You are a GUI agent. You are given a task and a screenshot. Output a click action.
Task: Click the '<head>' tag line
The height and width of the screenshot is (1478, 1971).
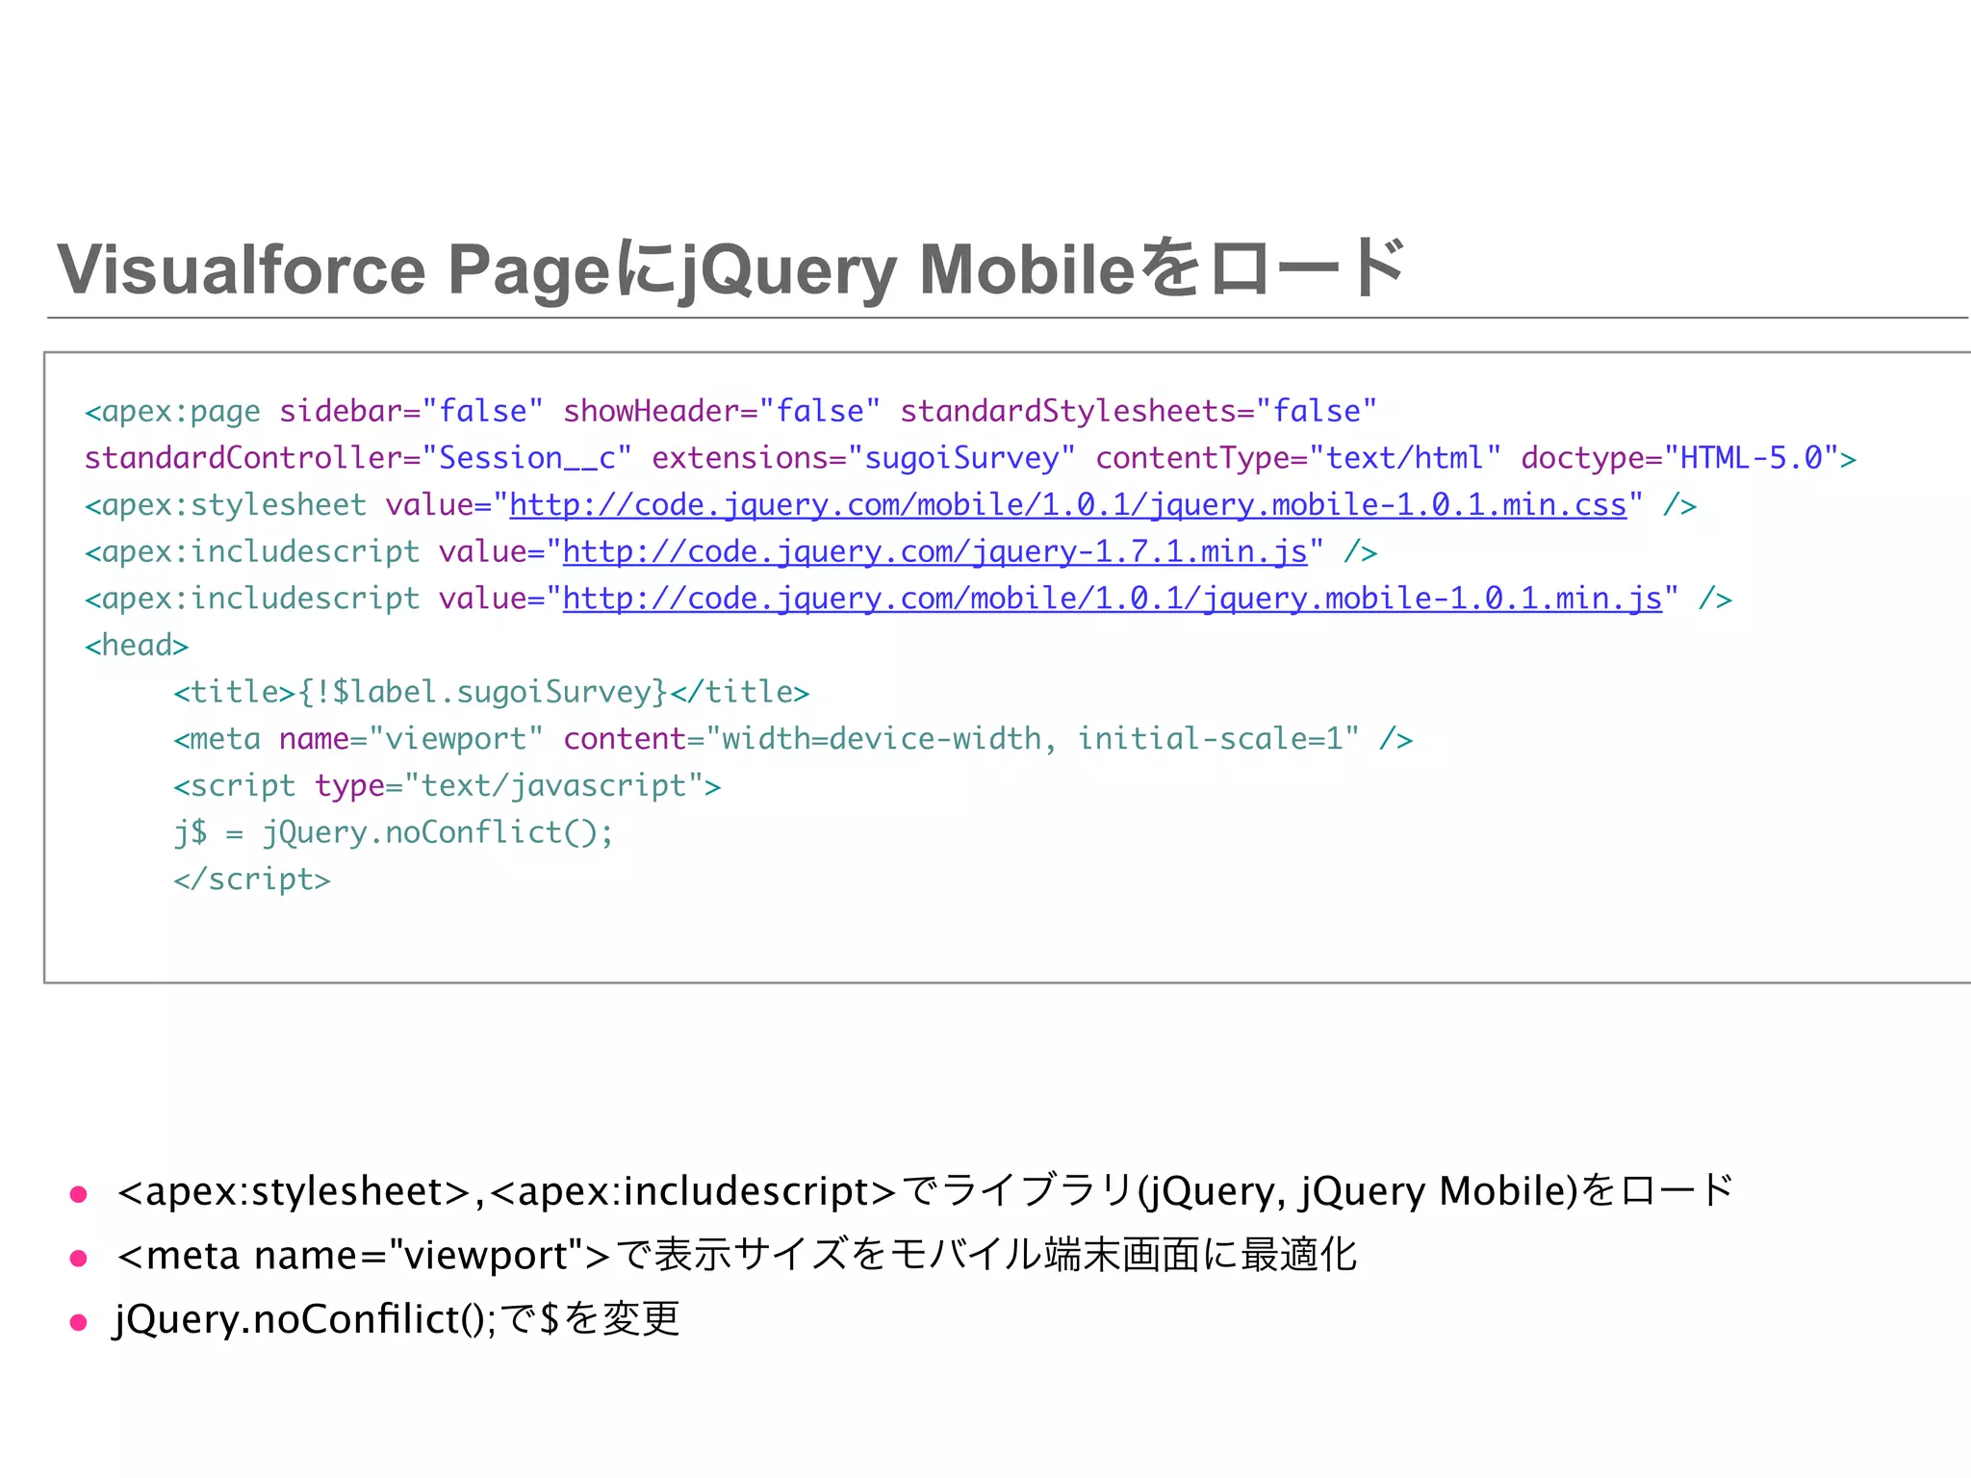[x=137, y=646]
